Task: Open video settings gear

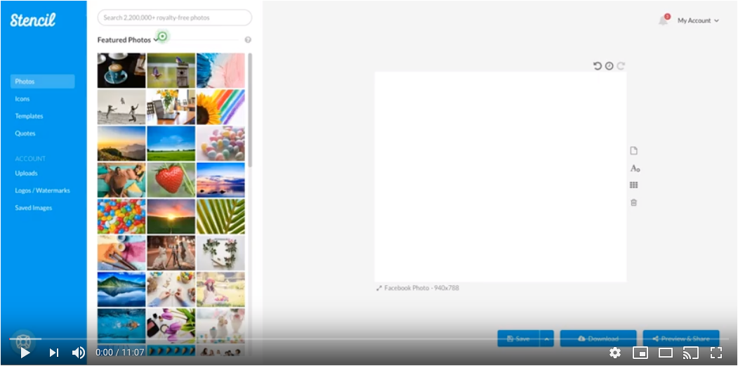Action: tap(614, 353)
